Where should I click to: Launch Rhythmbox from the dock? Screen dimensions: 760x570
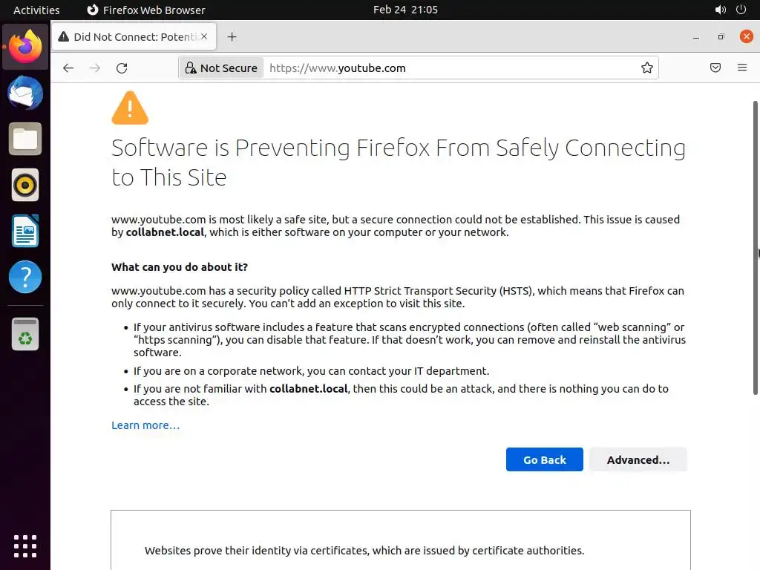25,185
